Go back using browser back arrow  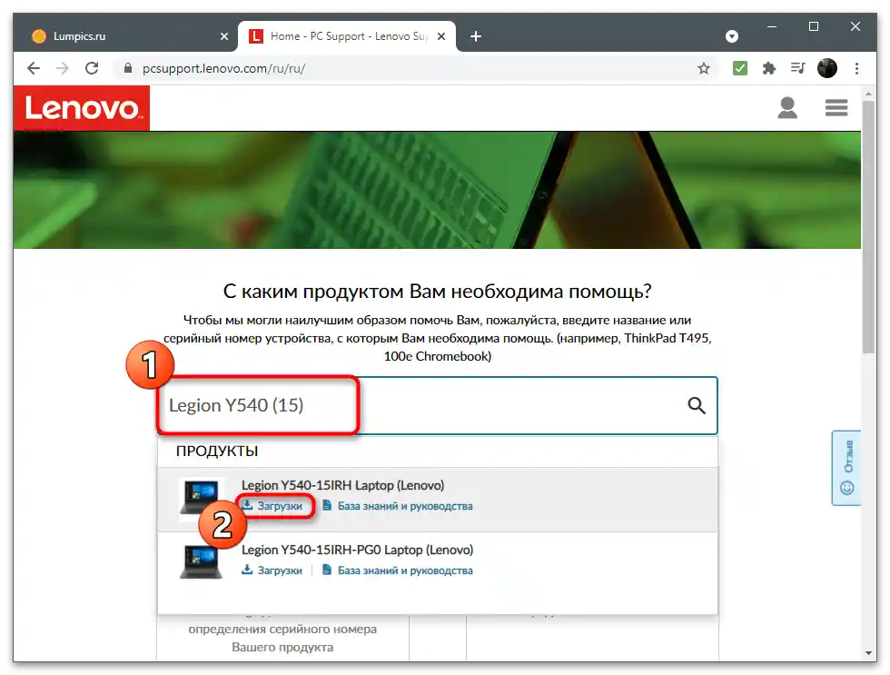pyautogui.click(x=34, y=69)
